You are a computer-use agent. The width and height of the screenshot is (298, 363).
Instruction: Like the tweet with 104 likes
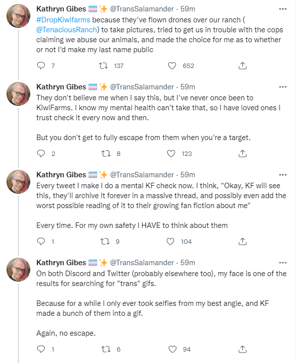tap(170, 241)
